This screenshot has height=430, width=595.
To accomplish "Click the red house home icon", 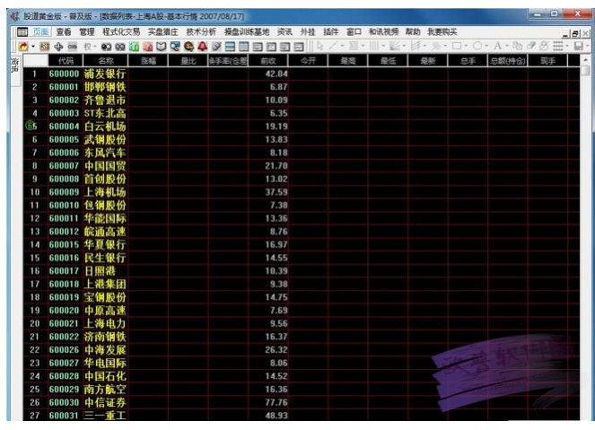I will click(x=24, y=47).
